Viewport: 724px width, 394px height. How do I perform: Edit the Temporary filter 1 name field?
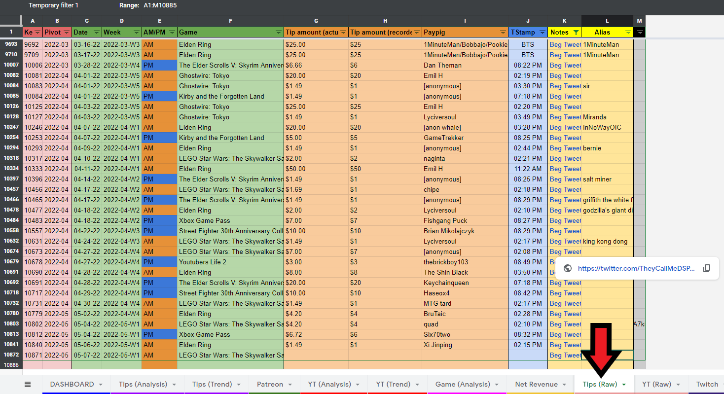54,5
